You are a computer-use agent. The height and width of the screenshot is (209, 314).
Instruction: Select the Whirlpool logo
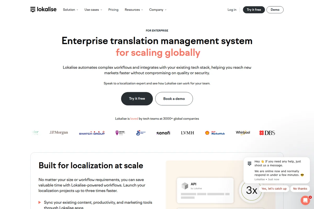(x=243, y=132)
